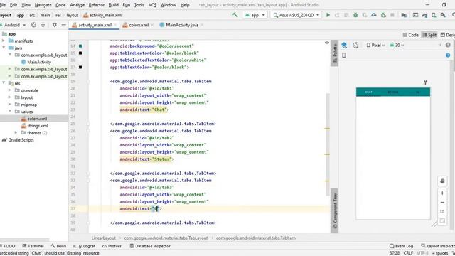Set preview zoom to 1:1
Image resolution: width=455 pixels, height=256 pixels.
coord(442,211)
